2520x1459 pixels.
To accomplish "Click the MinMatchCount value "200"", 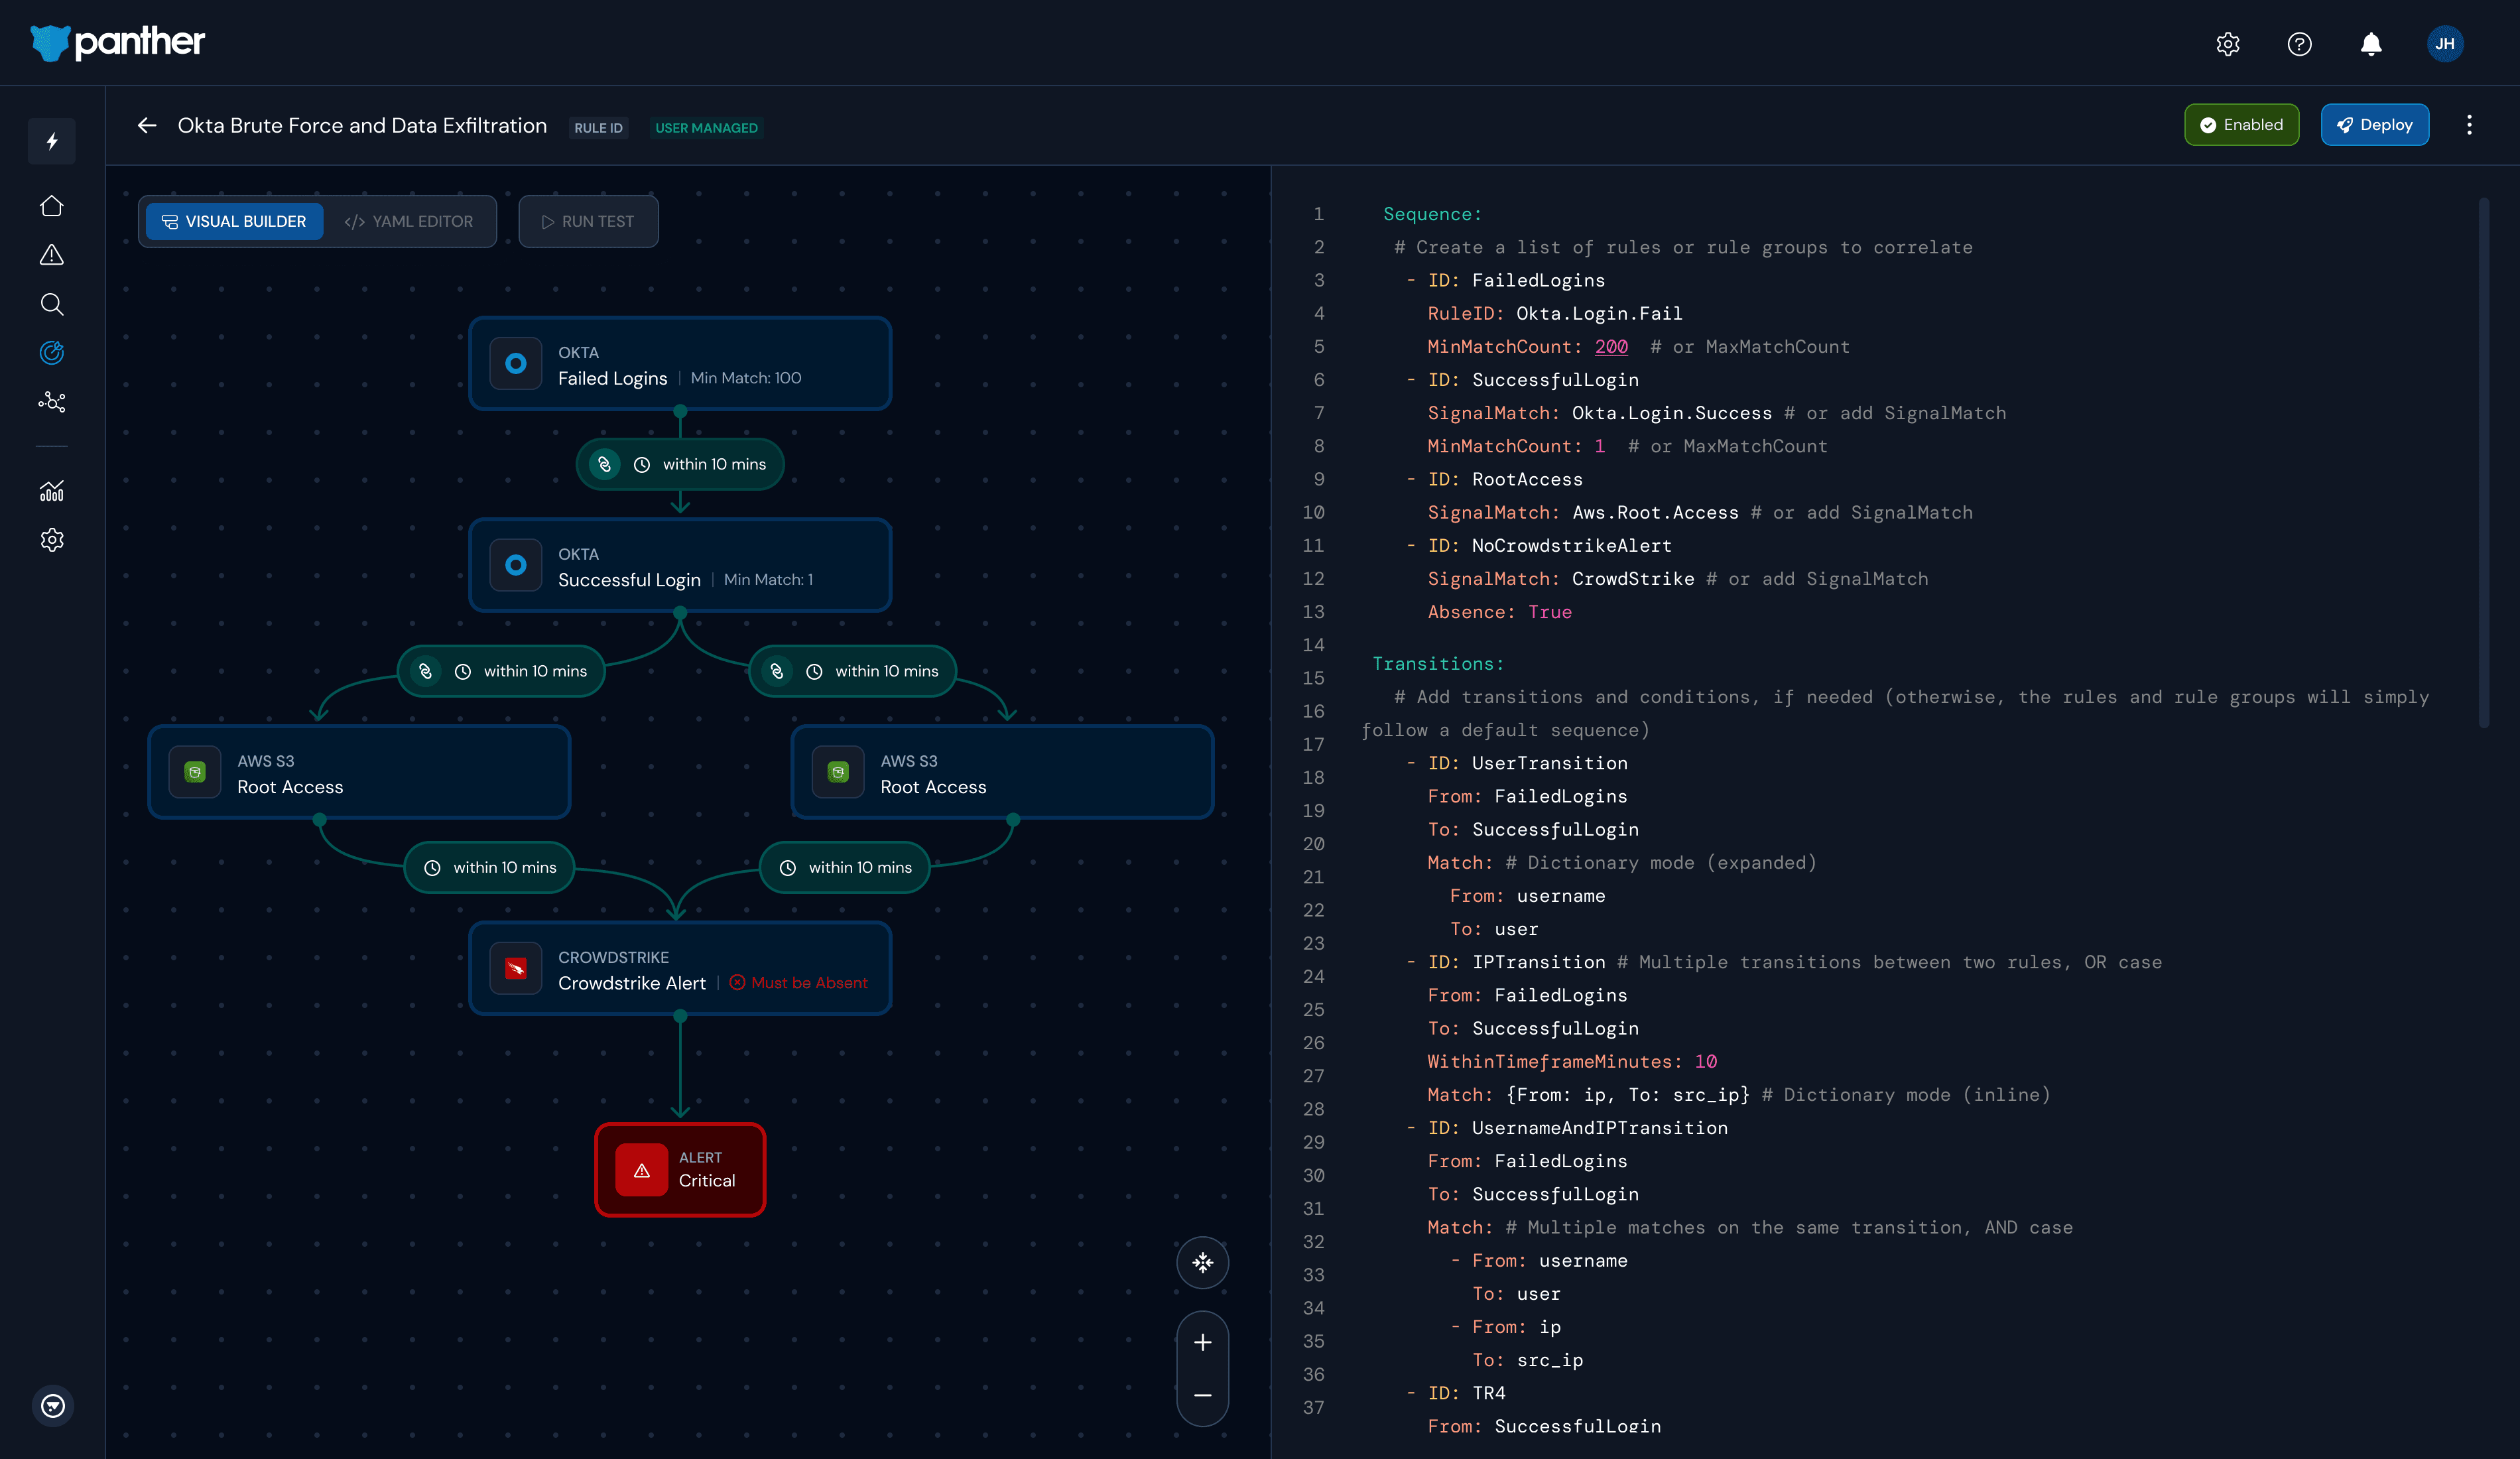I will pos(1611,347).
